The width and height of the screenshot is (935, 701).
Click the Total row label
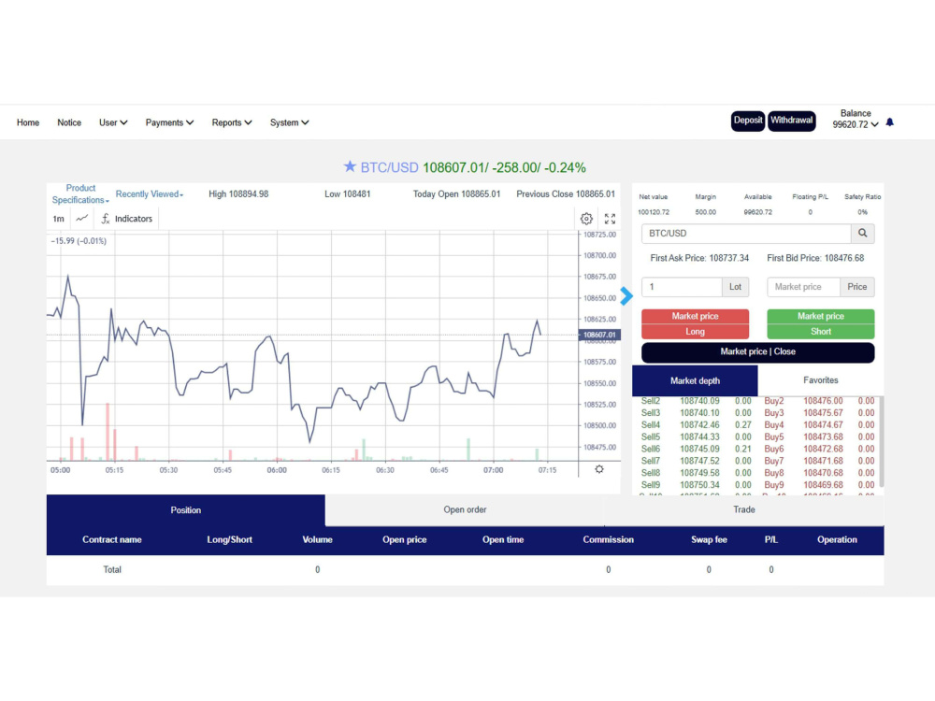[111, 570]
